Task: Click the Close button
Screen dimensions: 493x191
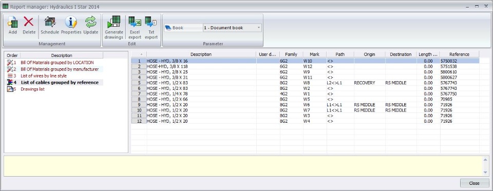Action: coord(474,183)
